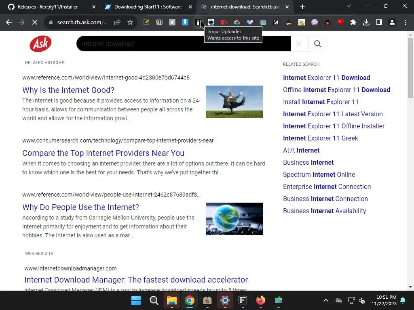414x310 pixels.
Task: Open the yellow notepad pencil extension
Action: pyautogui.click(x=146, y=23)
